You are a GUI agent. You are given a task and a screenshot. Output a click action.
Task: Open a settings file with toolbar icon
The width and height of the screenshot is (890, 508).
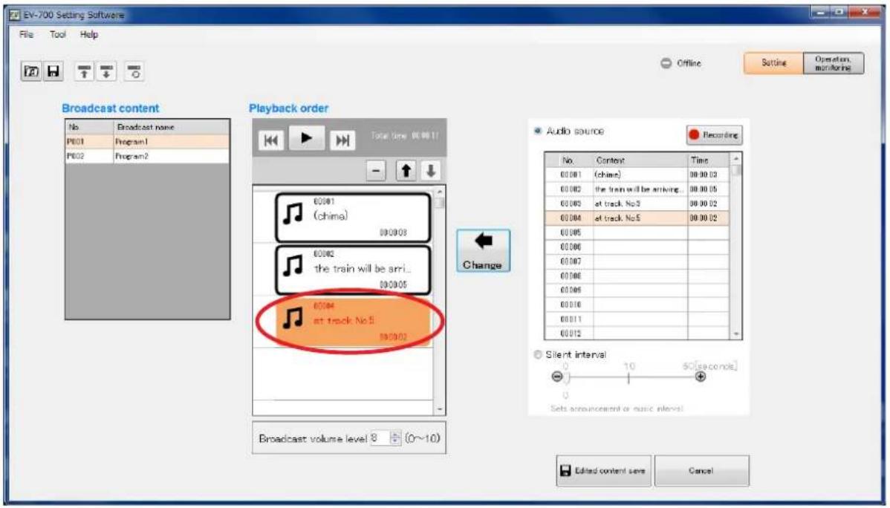tap(31, 71)
